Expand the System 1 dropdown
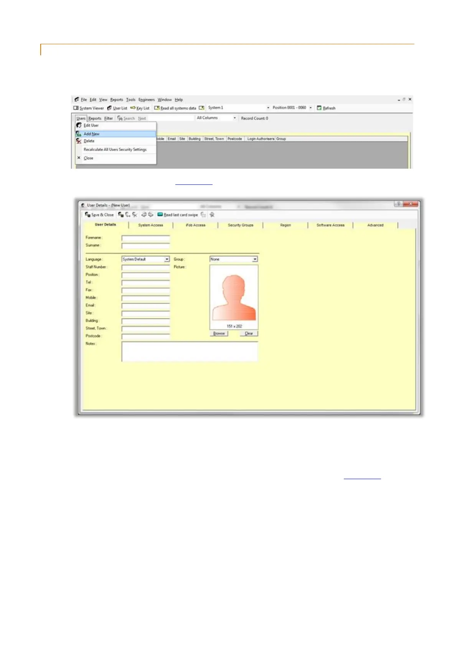The image size is (457, 647). click(268, 108)
